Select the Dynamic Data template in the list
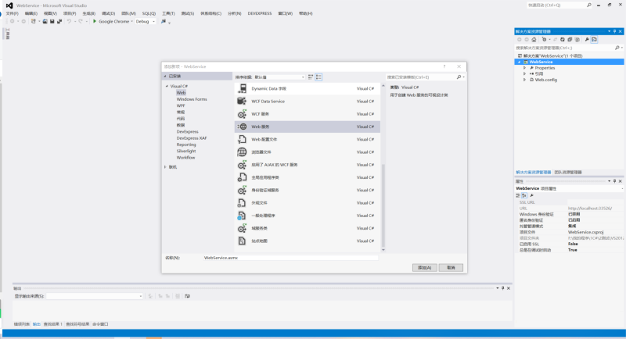Image resolution: width=626 pixels, height=339 pixels. [x=307, y=88]
